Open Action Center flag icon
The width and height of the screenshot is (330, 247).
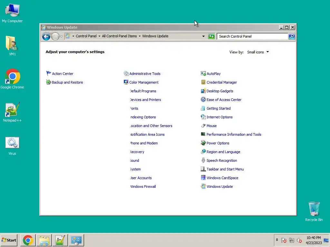(x=49, y=73)
